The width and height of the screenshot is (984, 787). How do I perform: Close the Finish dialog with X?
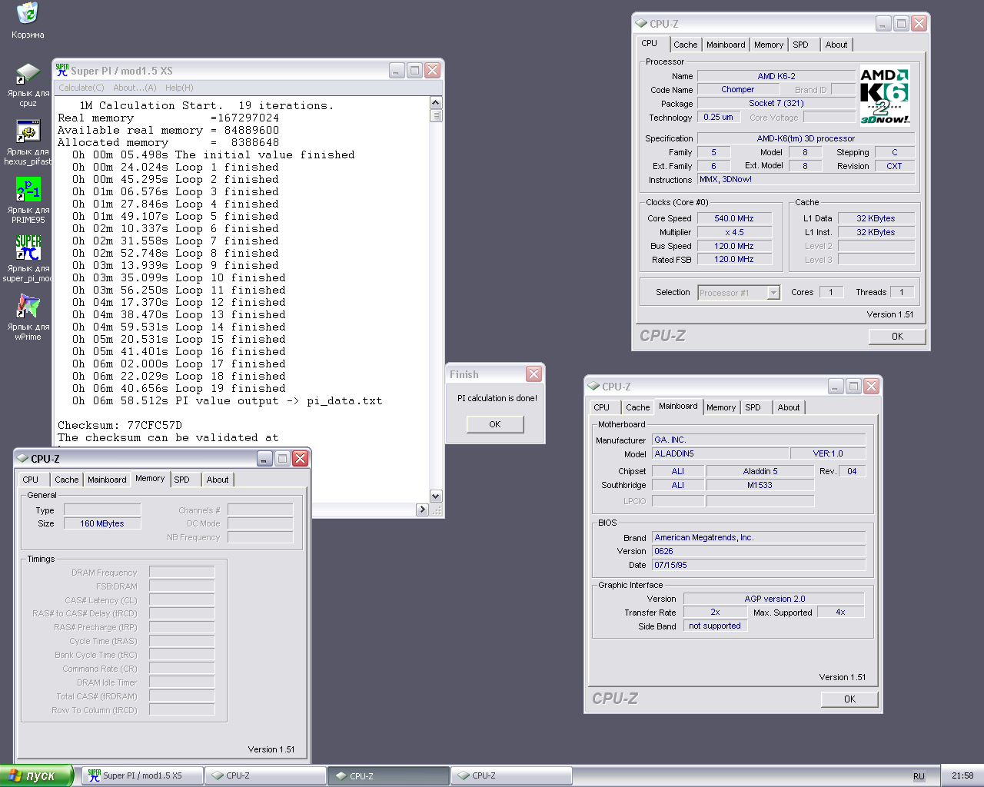(x=534, y=374)
